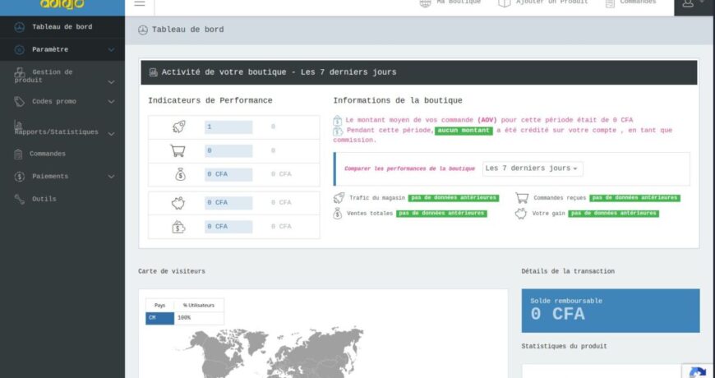Click the Commandes clipboard sidebar icon

(x=18, y=154)
